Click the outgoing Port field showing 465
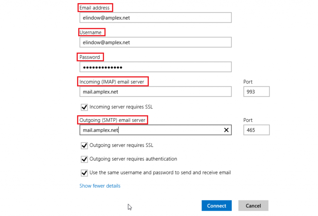The image size is (318, 216). tap(256, 130)
